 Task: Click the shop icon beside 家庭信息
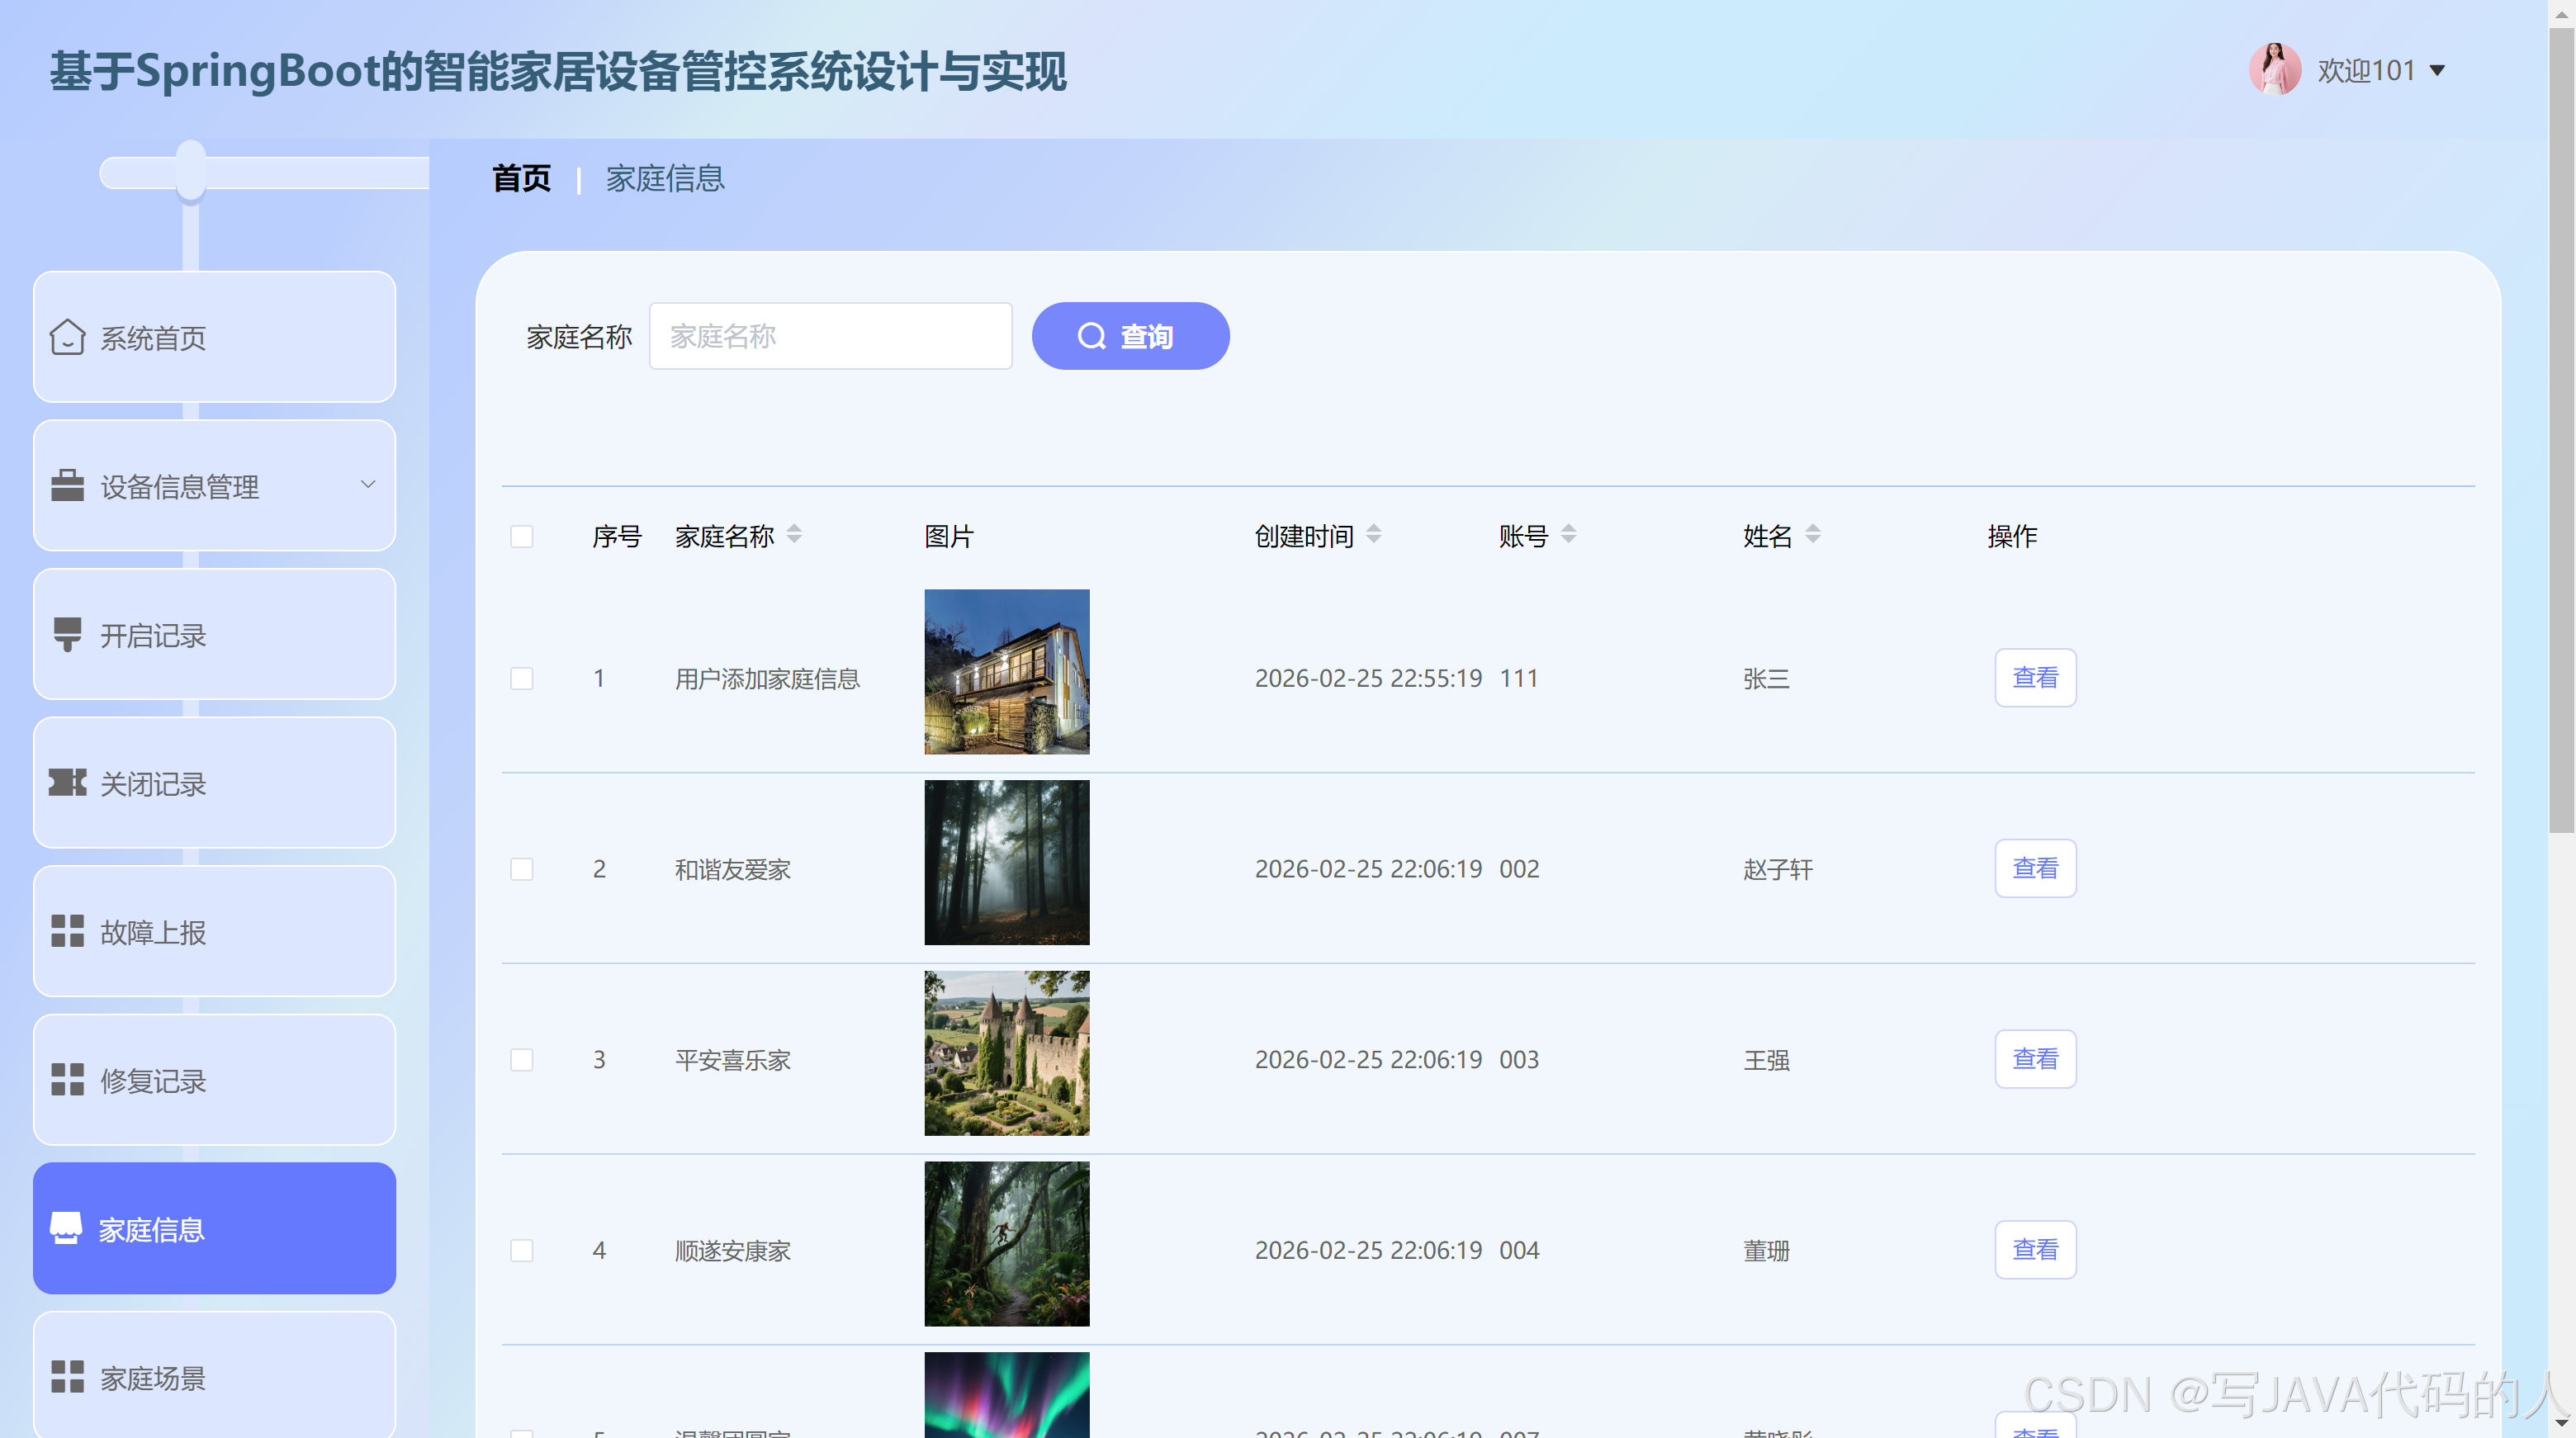[66, 1228]
